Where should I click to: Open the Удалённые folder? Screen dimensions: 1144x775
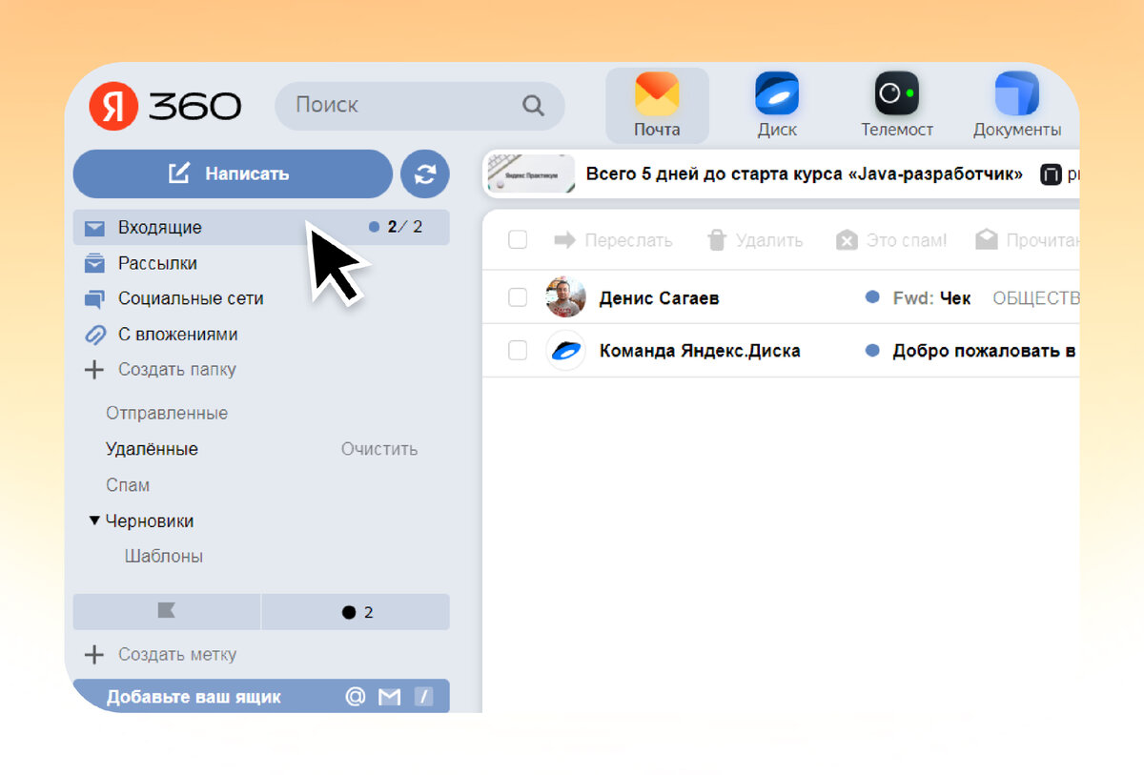pyautogui.click(x=152, y=449)
